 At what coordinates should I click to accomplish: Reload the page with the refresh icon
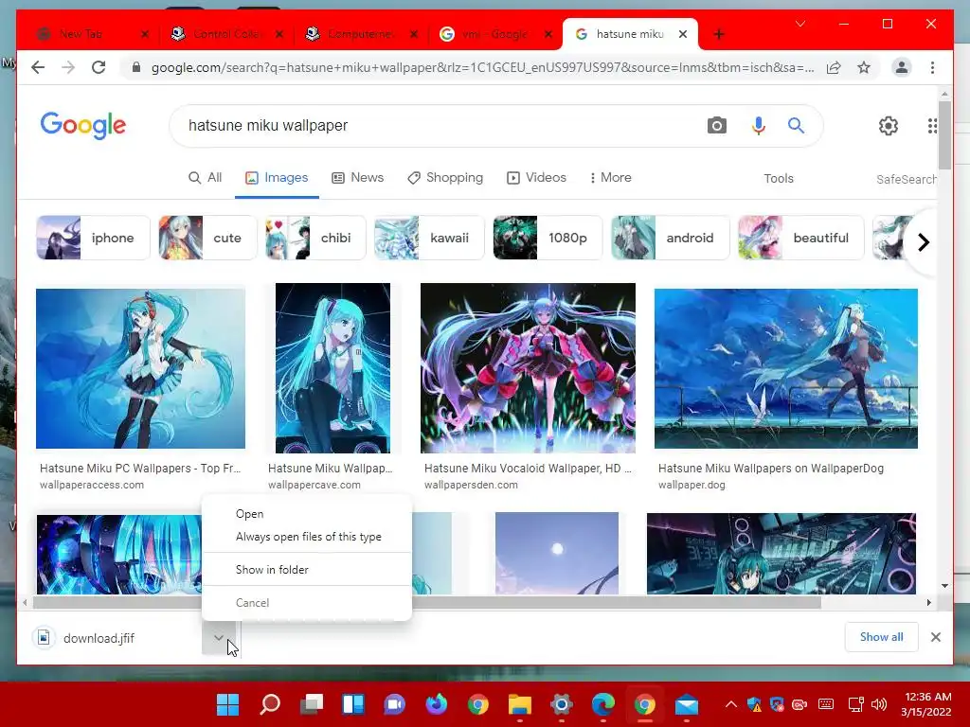99,67
